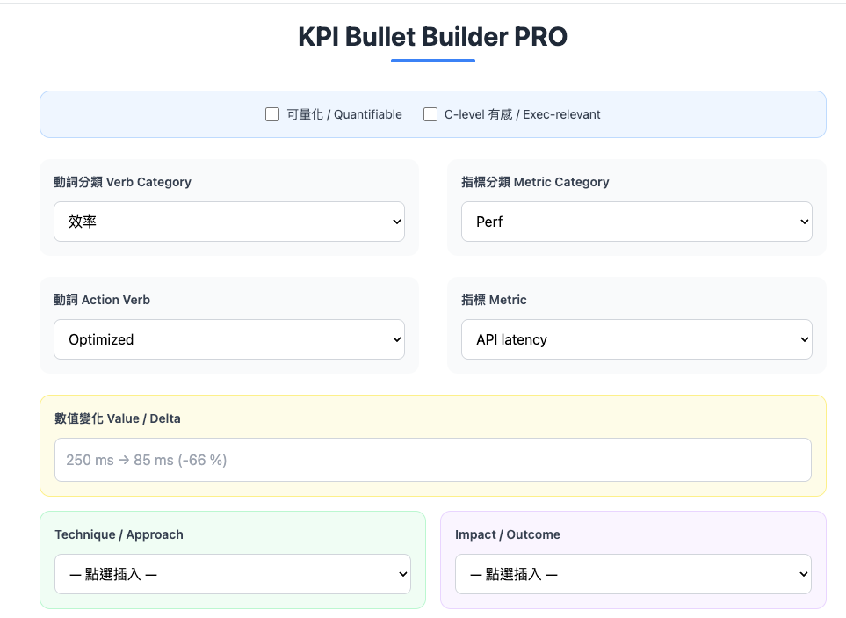Expand the Metric Category dropdown showing Perf

(637, 222)
